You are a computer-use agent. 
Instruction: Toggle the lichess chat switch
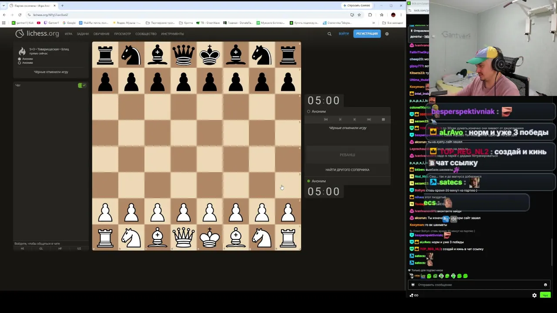(x=82, y=85)
